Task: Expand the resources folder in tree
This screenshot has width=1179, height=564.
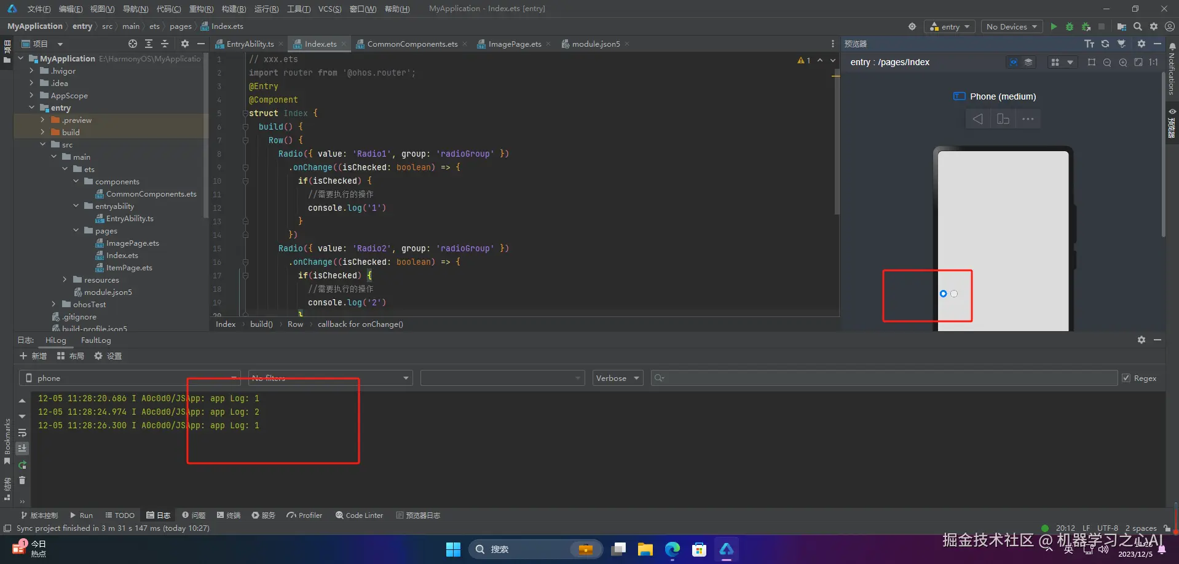Action: tap(65, 280)
